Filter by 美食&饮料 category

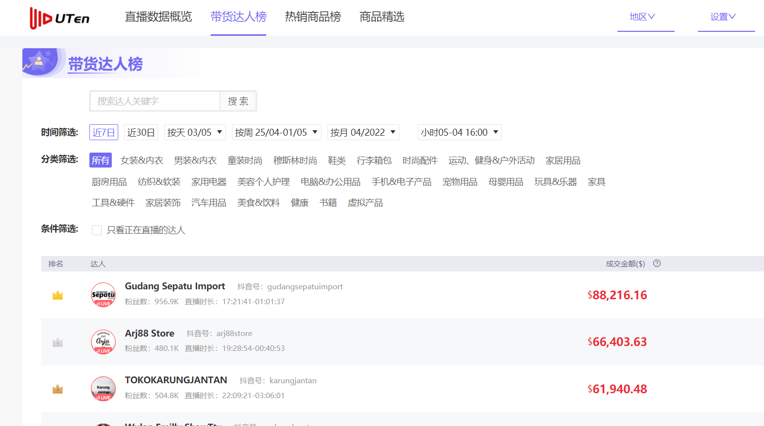click(x=258, y=203)
